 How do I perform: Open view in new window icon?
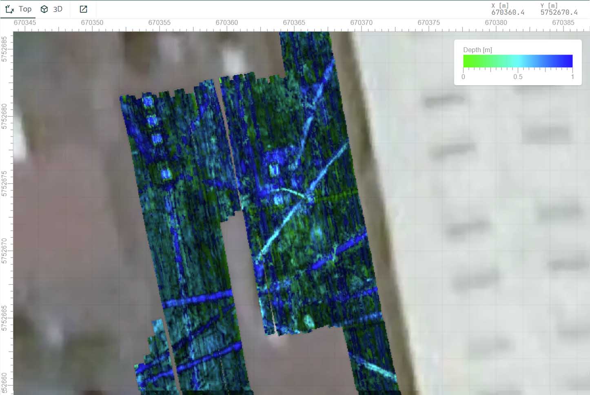[x=83, y=9]
